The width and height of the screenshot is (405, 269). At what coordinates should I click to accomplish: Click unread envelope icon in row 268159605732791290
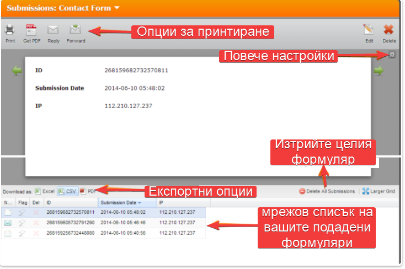(8, 223)
